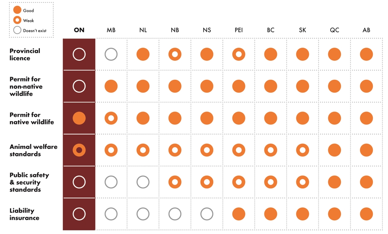The height and width of the screenshot is (234, 388).
Task: Click ON Animal welfare standards weak ring
Action: coord(79,150)
